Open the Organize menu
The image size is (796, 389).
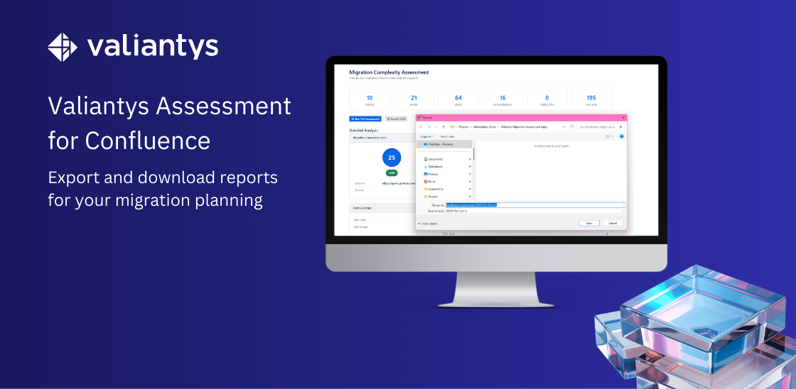tap(427, 136)
